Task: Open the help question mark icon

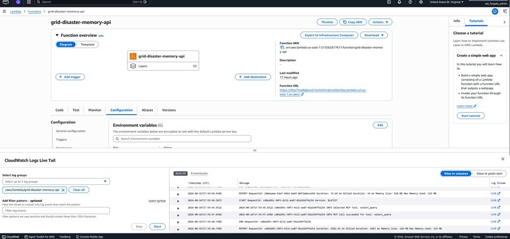Action: 410,2
